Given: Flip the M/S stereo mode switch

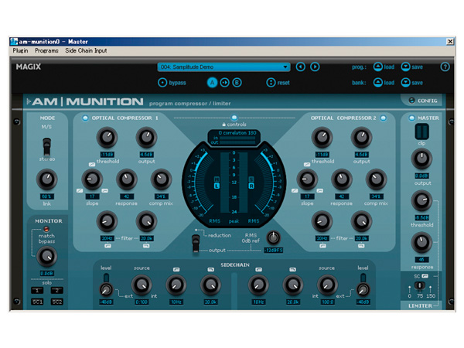Looking at the screenshot, I should [46, 146].
